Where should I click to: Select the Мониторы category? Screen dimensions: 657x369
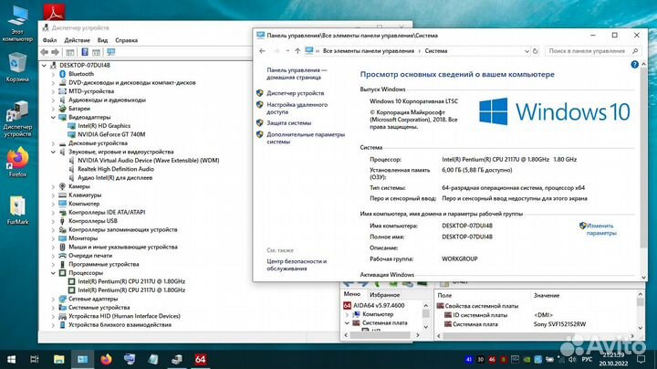[x=83, y=238]
